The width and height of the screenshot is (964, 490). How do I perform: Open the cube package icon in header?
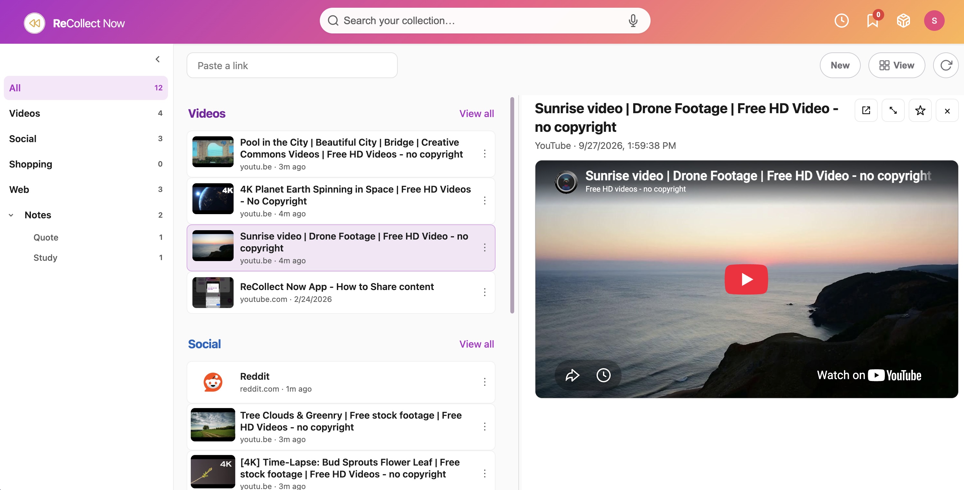[904, 21]
